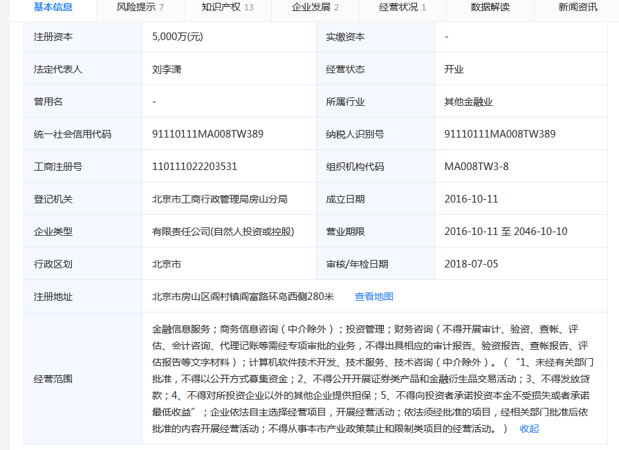Click the 成立日期 label cell
This screenshot has width=619, height=450.
[376, 199]
